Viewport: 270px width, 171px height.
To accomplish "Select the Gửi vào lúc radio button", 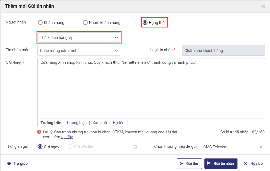I will (71, 147).
